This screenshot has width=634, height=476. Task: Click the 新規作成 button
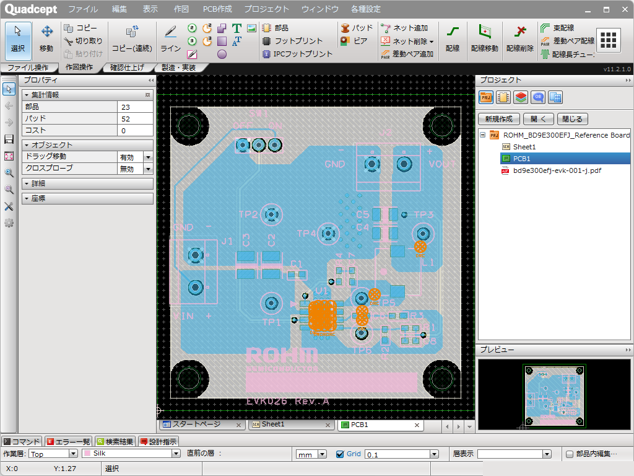pos(499,119)
